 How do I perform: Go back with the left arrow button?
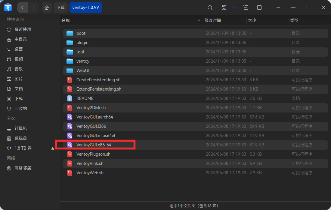22,7
